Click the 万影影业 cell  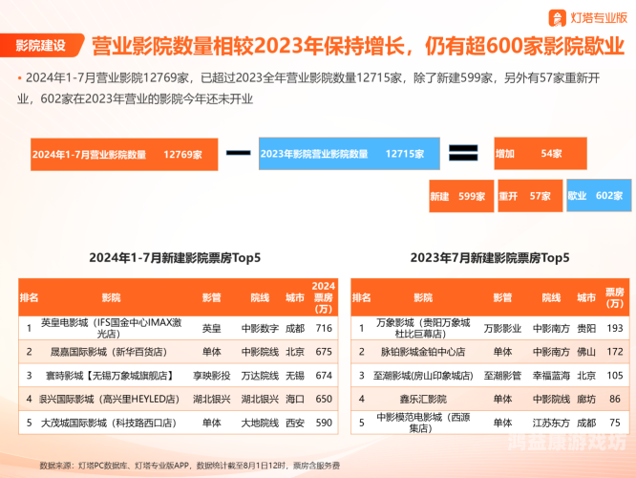click(x=502, y=328)
